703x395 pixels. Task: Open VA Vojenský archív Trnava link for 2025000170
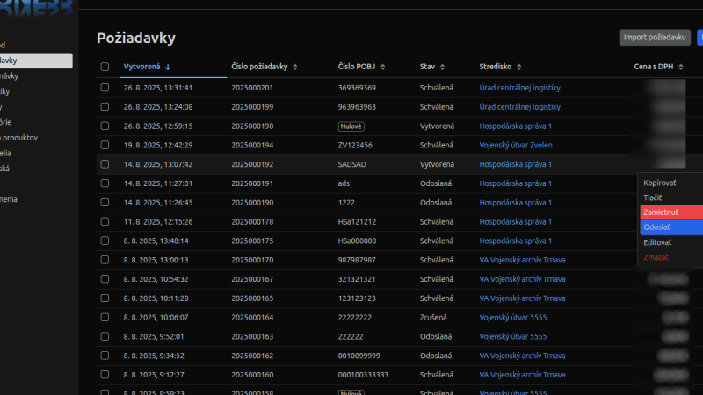point(522,260)
